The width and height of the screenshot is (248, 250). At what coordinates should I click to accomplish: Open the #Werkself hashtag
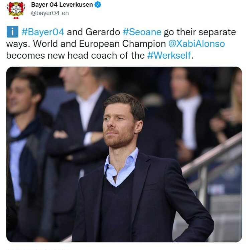pos(169,56)
